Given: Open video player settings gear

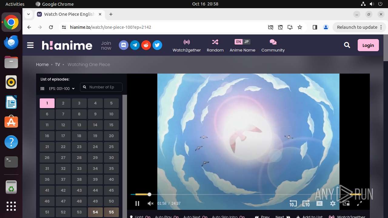Looking at the screenshot, I should 333,203.
